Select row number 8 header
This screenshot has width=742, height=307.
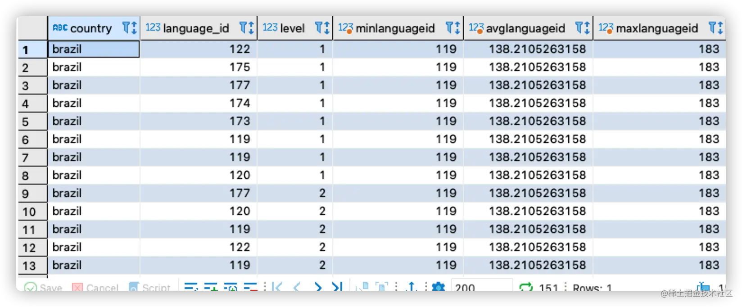coord(32,175)
